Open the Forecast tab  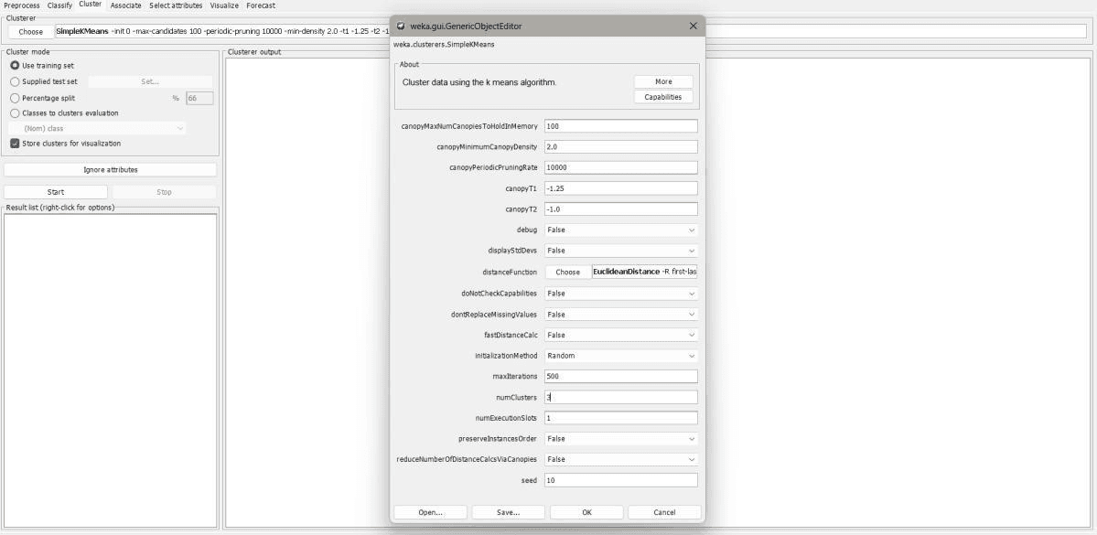pos(260,5)
